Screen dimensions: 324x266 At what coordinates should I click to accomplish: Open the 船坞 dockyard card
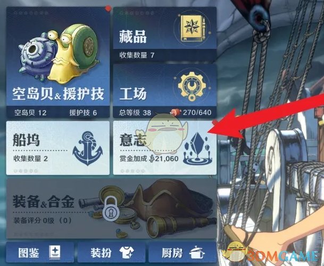point(58,148)
